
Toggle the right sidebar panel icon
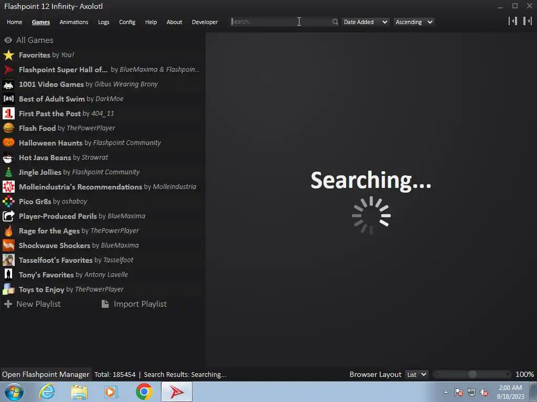click(x=528, y=21)
